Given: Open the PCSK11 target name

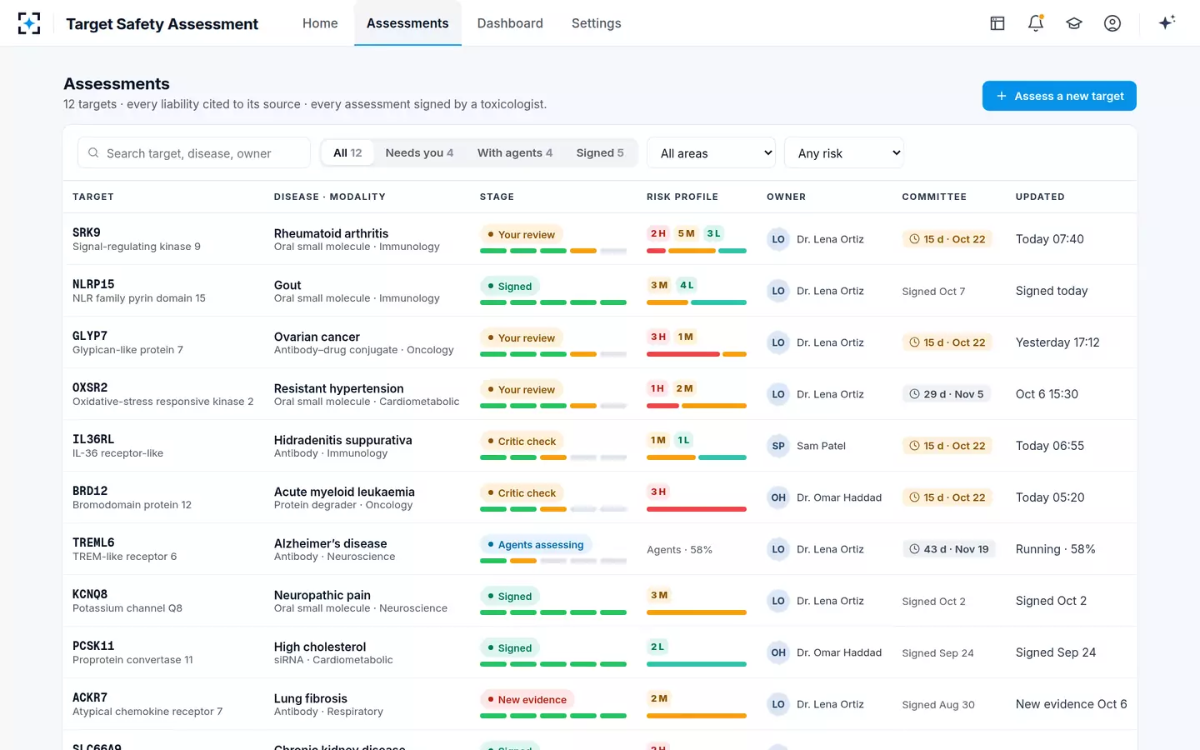Looking at the screenshot, I should 93,647.
